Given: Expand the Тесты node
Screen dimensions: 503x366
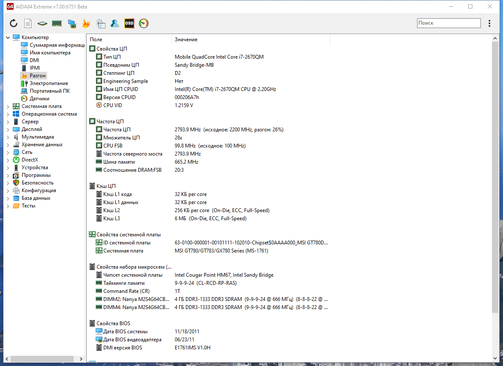Looking at the screenshot, I should [8, 206].
